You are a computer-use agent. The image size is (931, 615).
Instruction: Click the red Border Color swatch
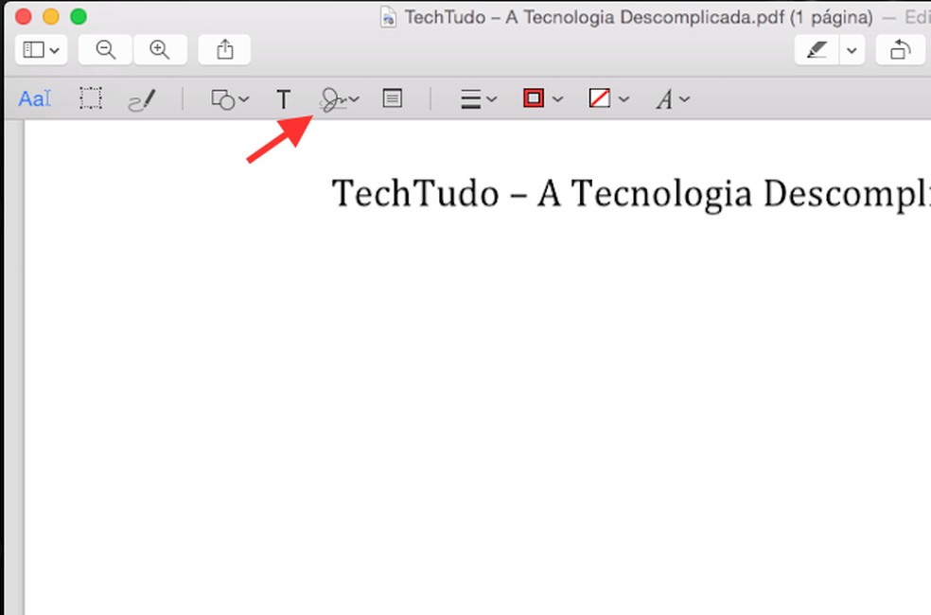[536, 98]
